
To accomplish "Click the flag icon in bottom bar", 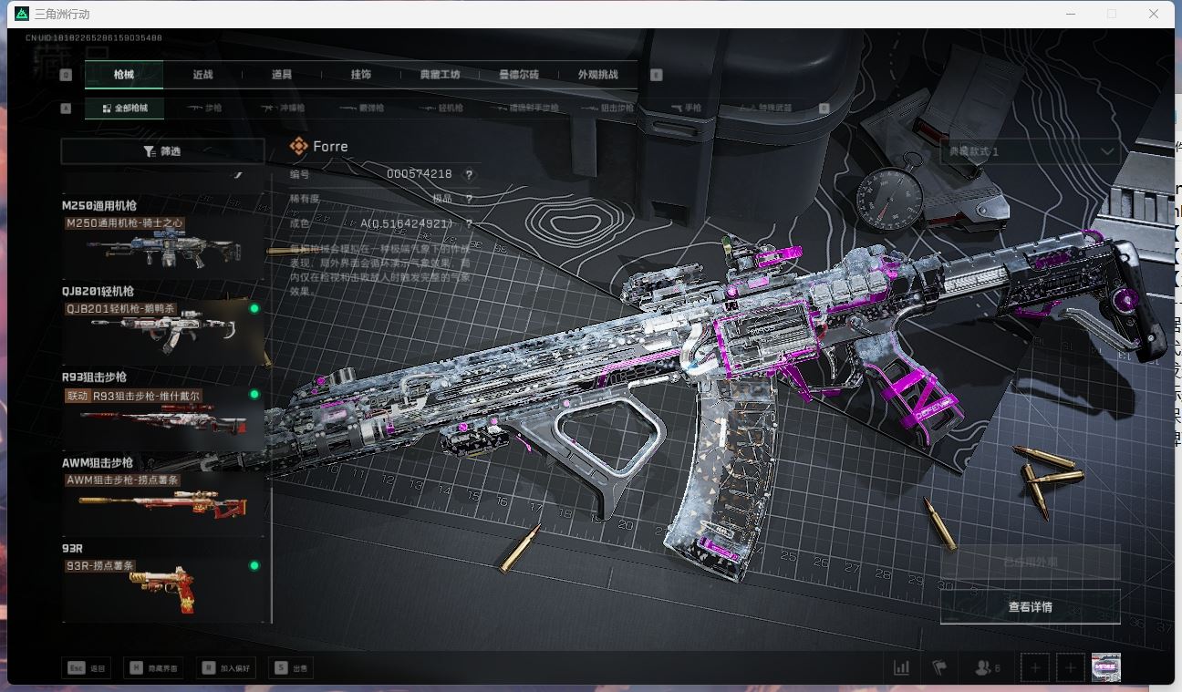I will pyautogui.click(x=939, y=668).
